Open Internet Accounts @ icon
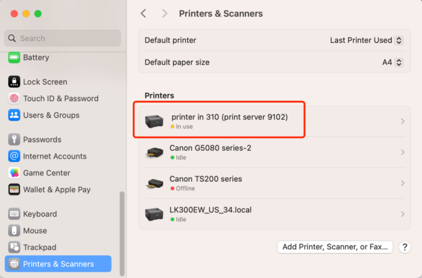The height and width of the screenshot is (278, 422). (14, 157)
